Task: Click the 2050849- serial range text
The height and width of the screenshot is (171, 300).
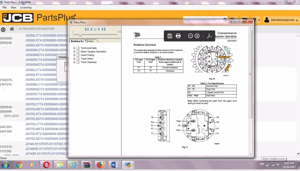Action: tap(6, 107)
